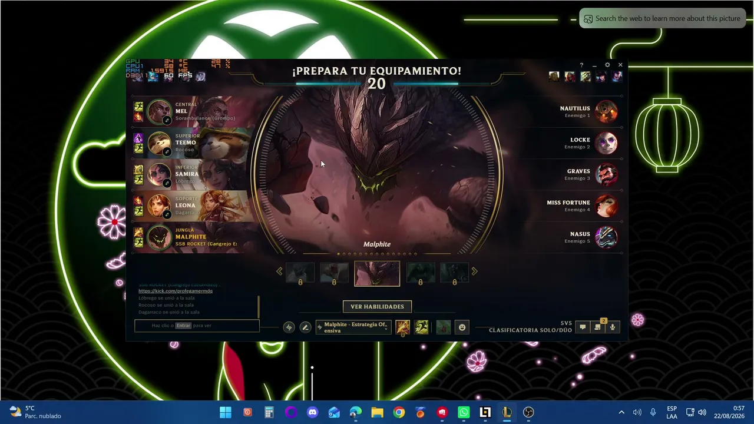Open the kick.com/profegamermdq link in chat

[176, 291]
